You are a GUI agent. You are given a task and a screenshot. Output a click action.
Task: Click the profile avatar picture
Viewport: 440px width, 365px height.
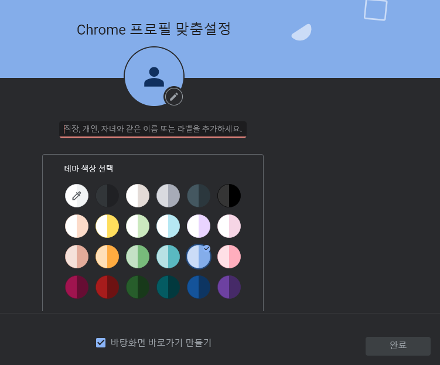(154, 76)
